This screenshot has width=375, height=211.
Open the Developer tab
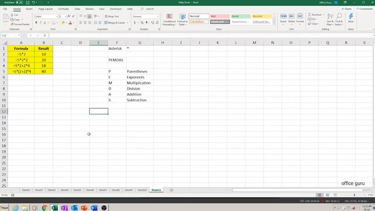tap(116, 9)
